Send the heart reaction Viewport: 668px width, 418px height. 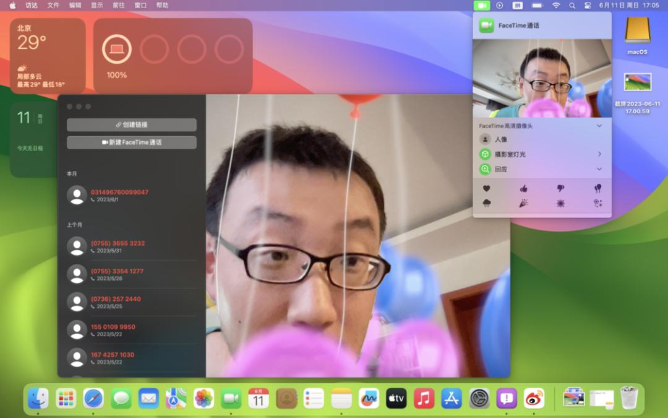[486, 188]
